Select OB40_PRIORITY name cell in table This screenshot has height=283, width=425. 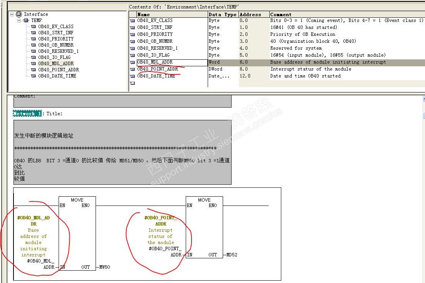172,34
